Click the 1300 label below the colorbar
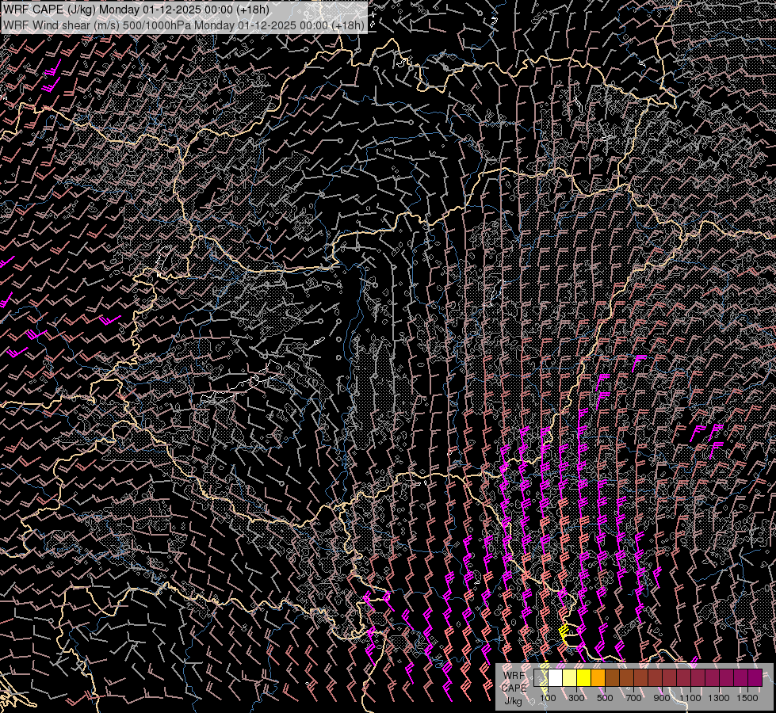 pyautogui.click(x=719, y=698)
